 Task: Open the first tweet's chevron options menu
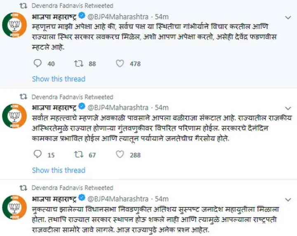(288, 18)
